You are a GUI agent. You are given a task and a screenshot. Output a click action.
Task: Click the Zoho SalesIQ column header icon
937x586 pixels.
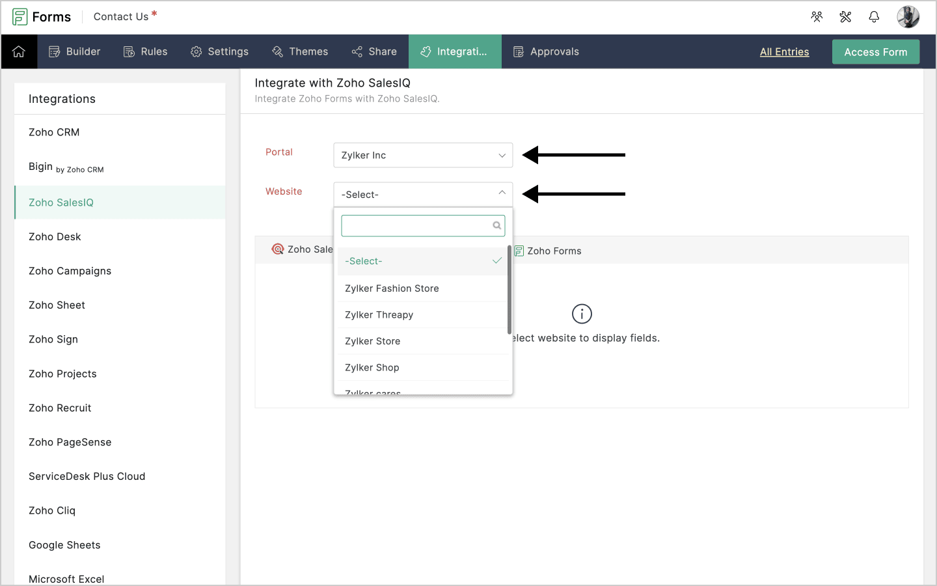pos(278,249)
